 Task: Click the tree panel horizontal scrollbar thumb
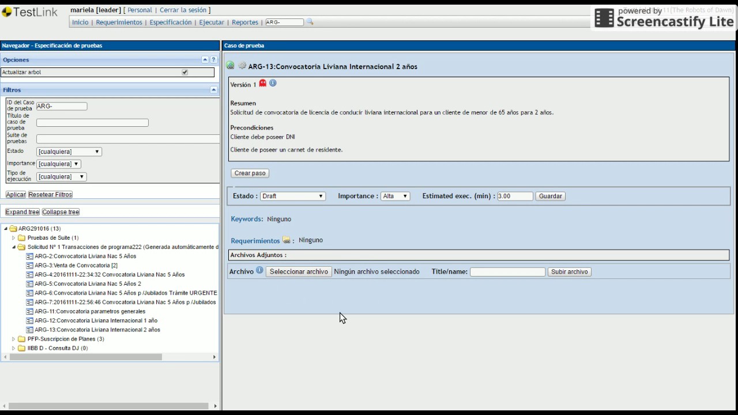(86, 357)
